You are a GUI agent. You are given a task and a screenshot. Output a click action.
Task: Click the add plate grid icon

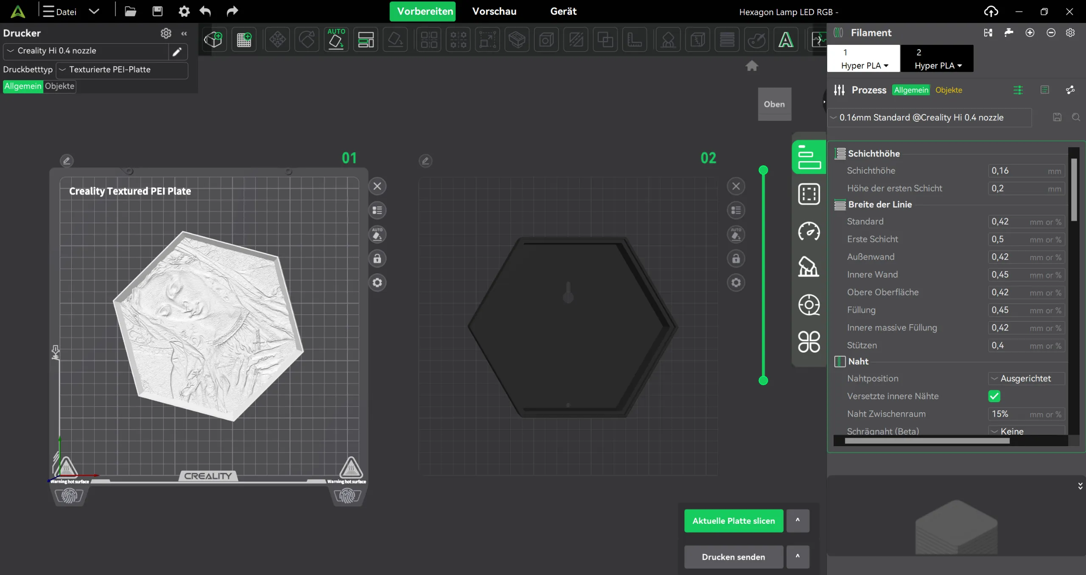pyautogui.click(x=244, y=40)
